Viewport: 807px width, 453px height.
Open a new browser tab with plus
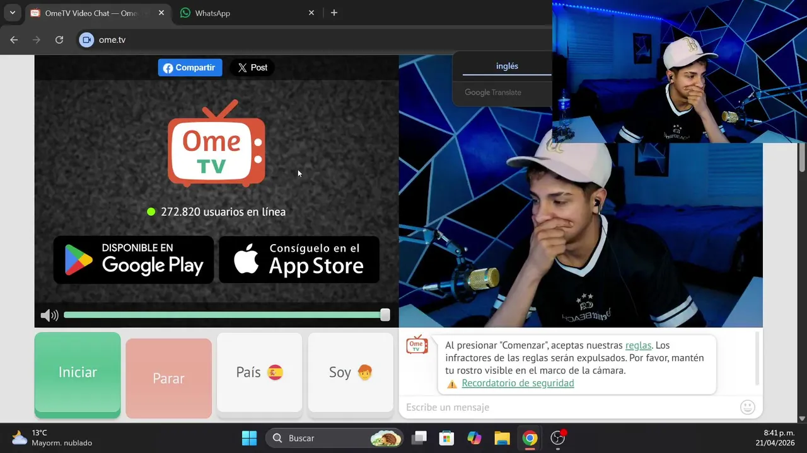coord(334,13)
